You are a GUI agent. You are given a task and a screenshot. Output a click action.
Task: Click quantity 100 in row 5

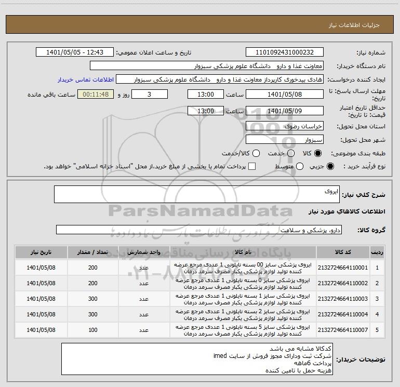coord(93,330)
